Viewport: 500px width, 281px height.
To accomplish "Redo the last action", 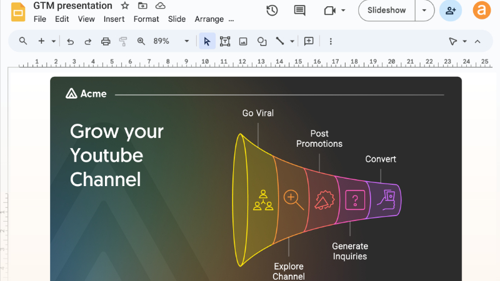I will (87, 41).
